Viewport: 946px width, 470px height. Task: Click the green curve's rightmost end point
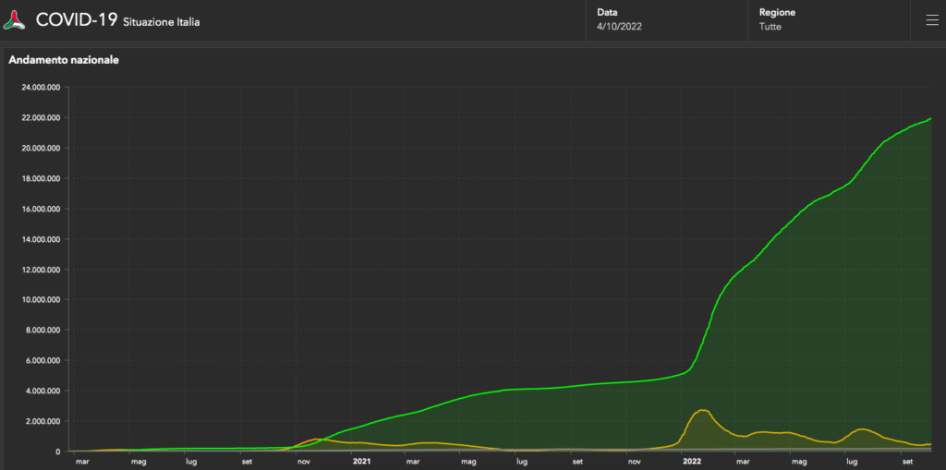[x=930, y=118]
